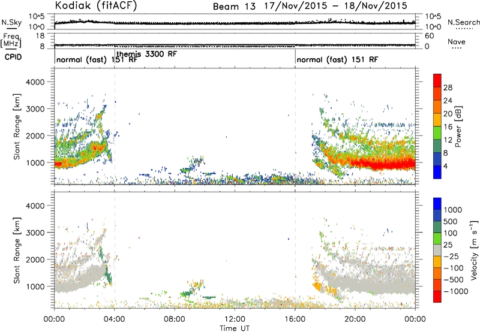This screenshot has width=480, height=332.
Task: Click the 'Power [dB]' color bar label
Action: click(458, 126)
